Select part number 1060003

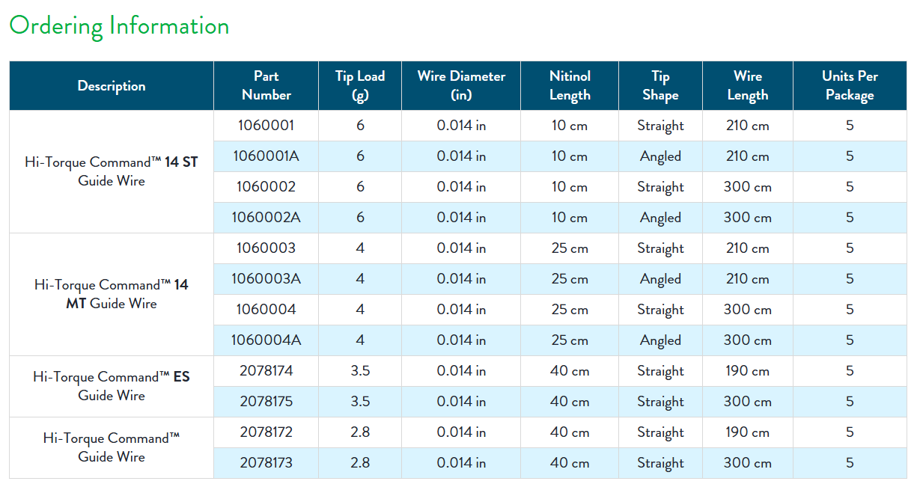pos(266,248)
